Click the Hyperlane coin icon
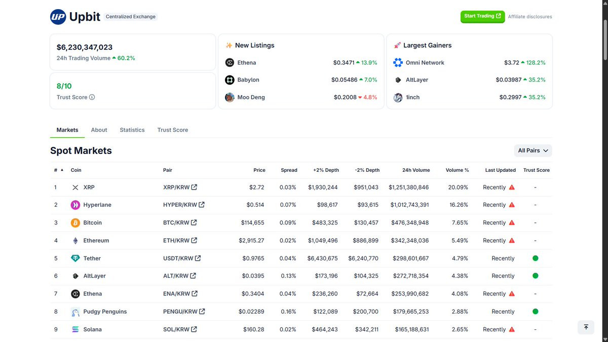608x342 pixels. 75,205
